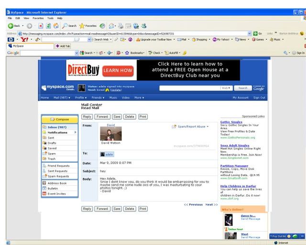Go to the browser Home page icon

[x=56, y=26]
